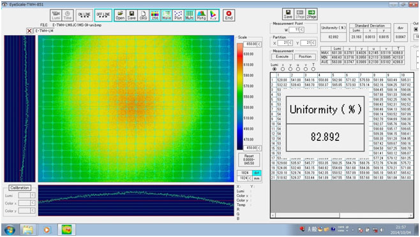
Task: Expand the Scale maximum 650.00 arrow
Action: click(259, 44)
